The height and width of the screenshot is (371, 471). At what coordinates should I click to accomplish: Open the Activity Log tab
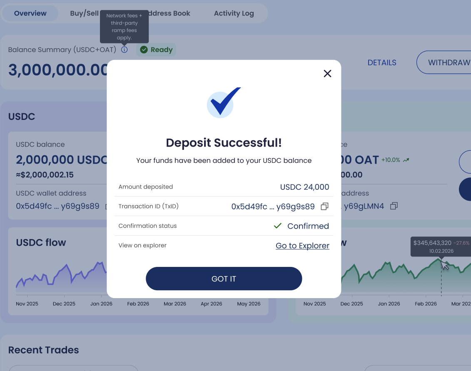pyautogui.click(x=234, y=13)
